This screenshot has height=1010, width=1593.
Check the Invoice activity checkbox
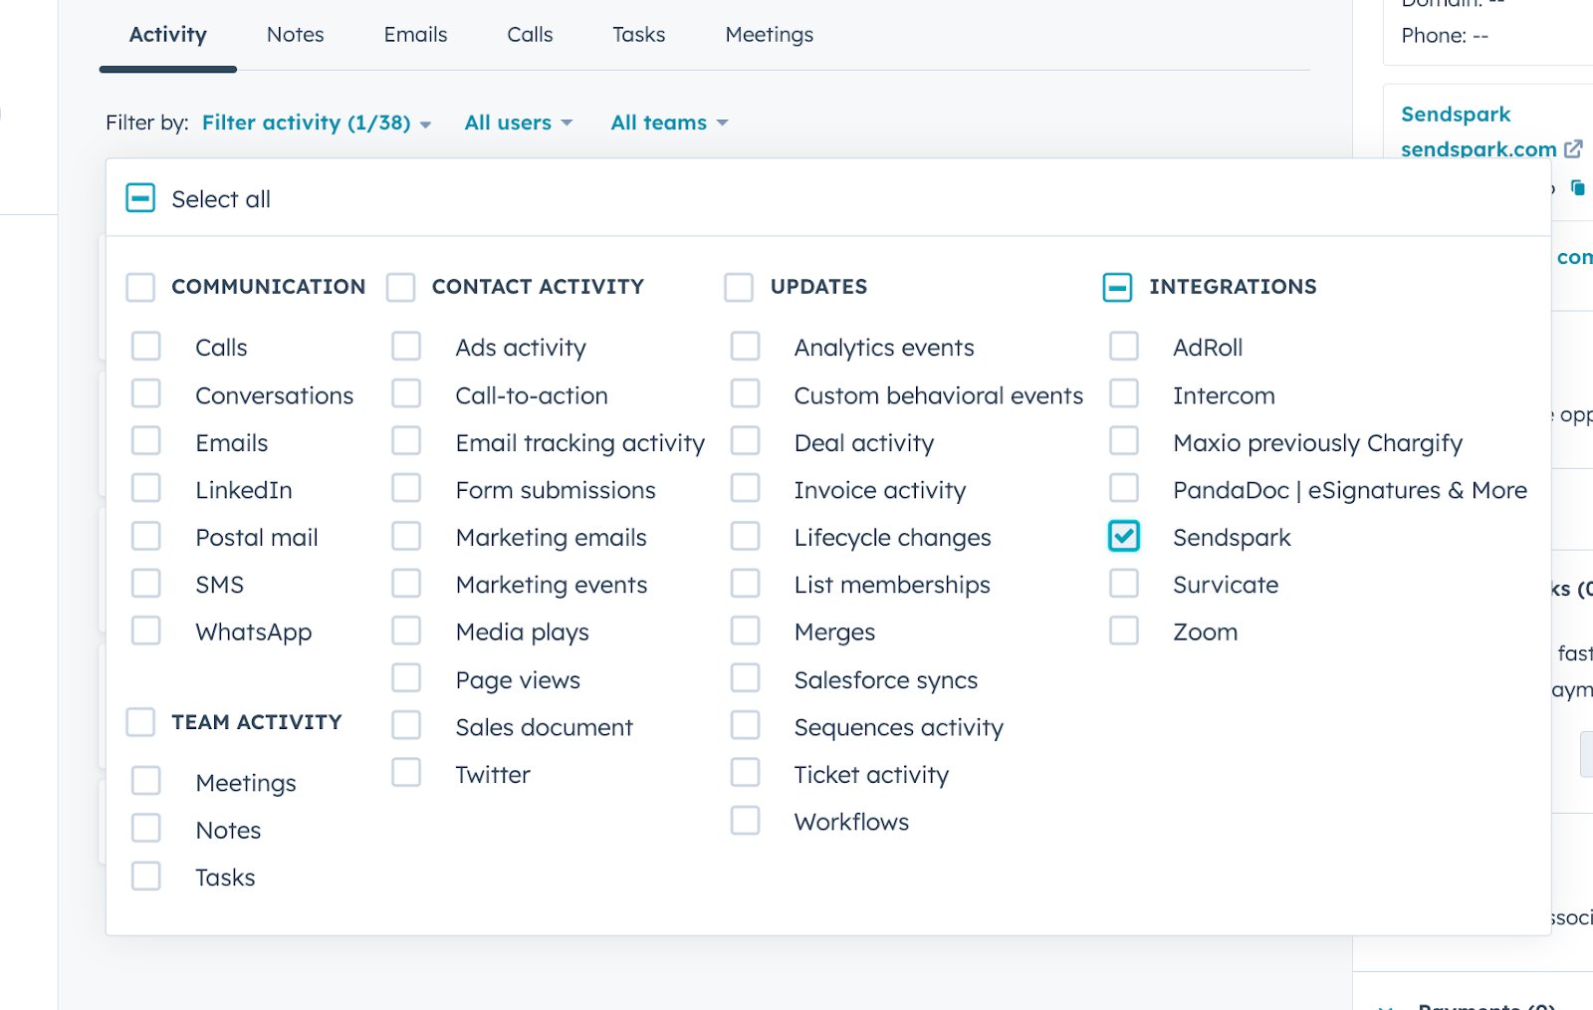pos(745,488)
